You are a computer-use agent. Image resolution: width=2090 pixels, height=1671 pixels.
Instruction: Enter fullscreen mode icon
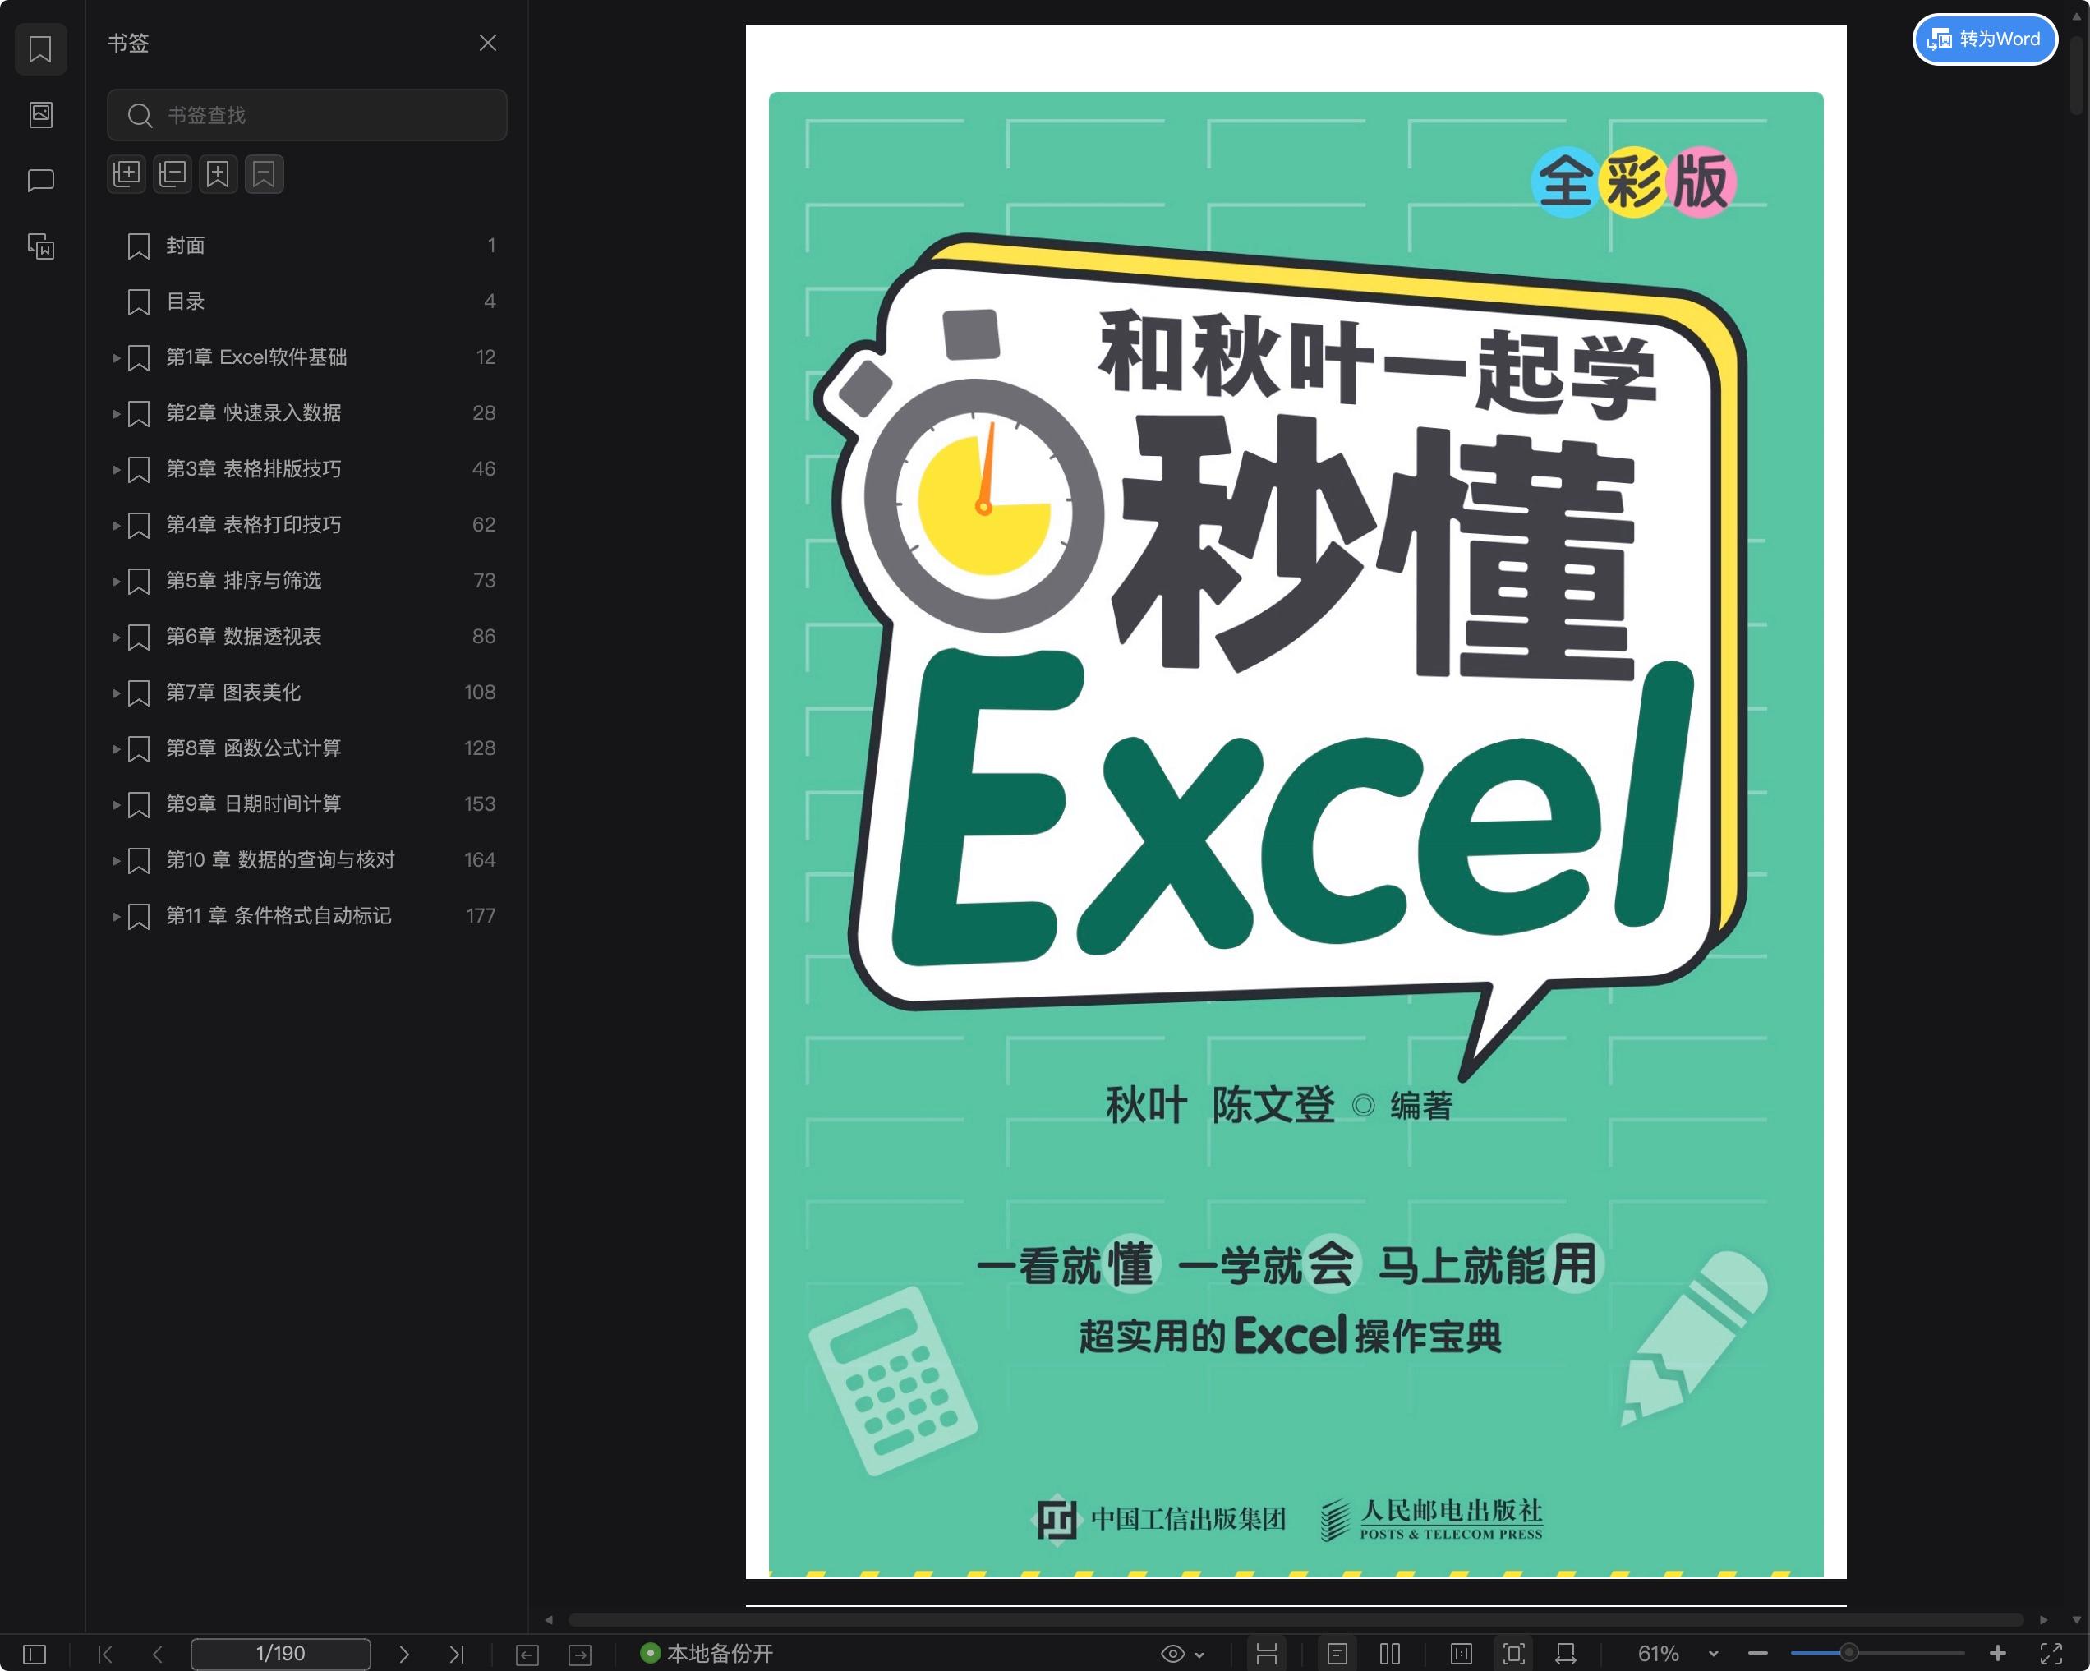[x=2051, y=1654]
